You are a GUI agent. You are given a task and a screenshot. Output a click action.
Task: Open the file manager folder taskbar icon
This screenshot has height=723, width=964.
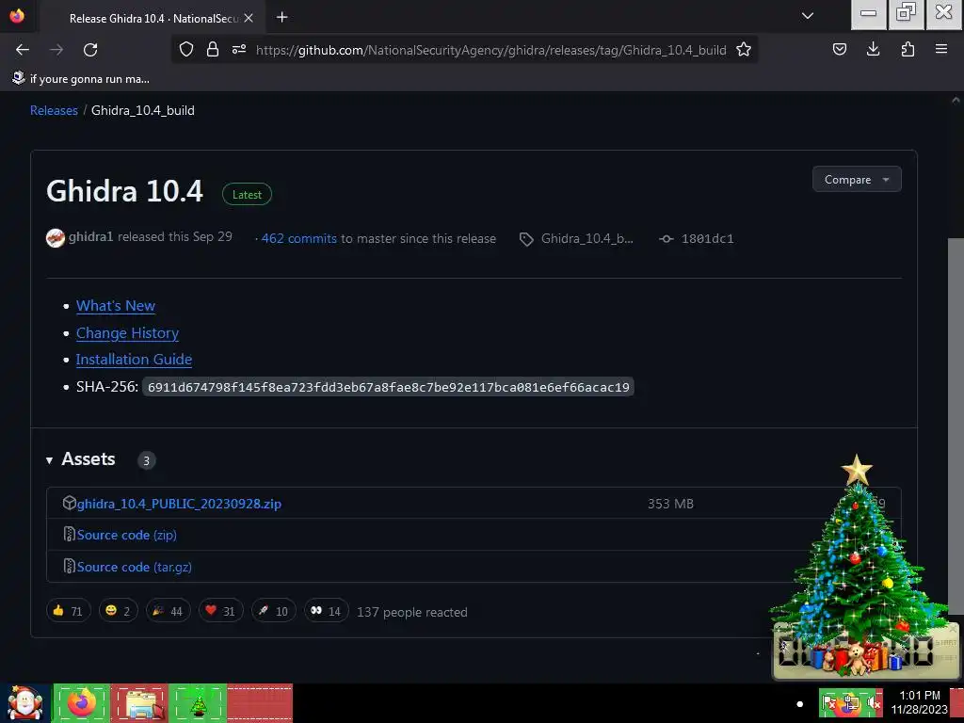coord(139,703)
